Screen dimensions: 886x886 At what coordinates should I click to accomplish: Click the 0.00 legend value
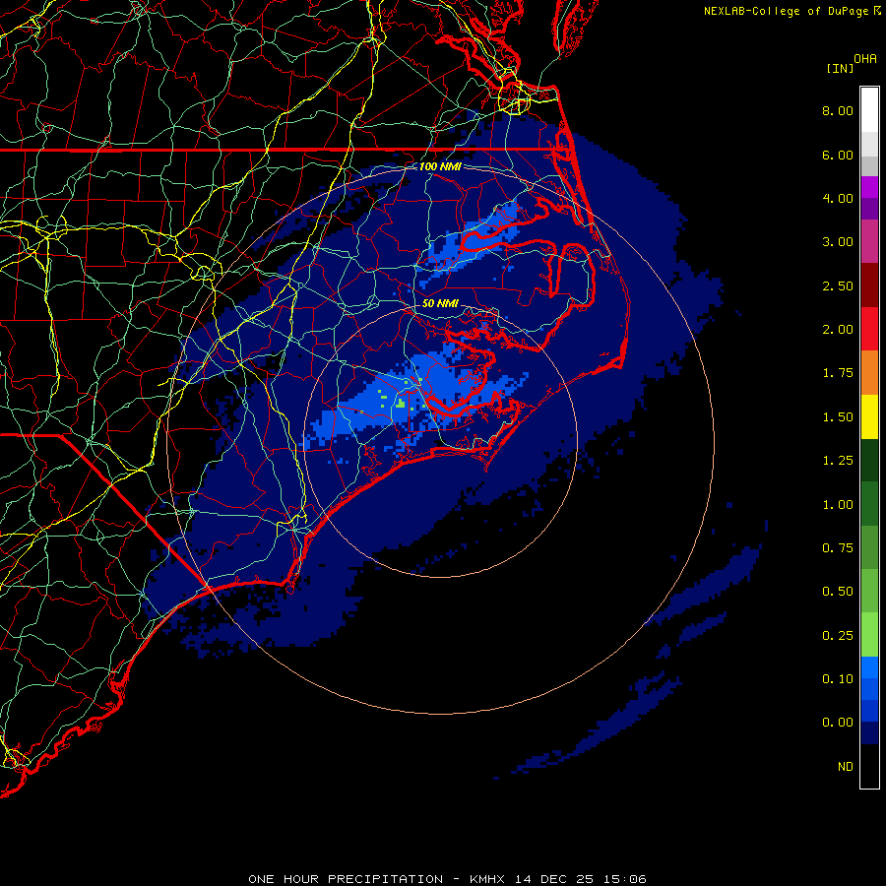[838, 723]
